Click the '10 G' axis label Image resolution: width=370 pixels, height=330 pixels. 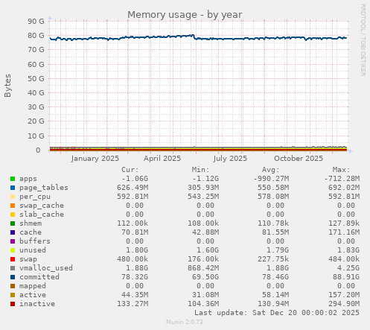pyautogui.click(x=36, y=136)
